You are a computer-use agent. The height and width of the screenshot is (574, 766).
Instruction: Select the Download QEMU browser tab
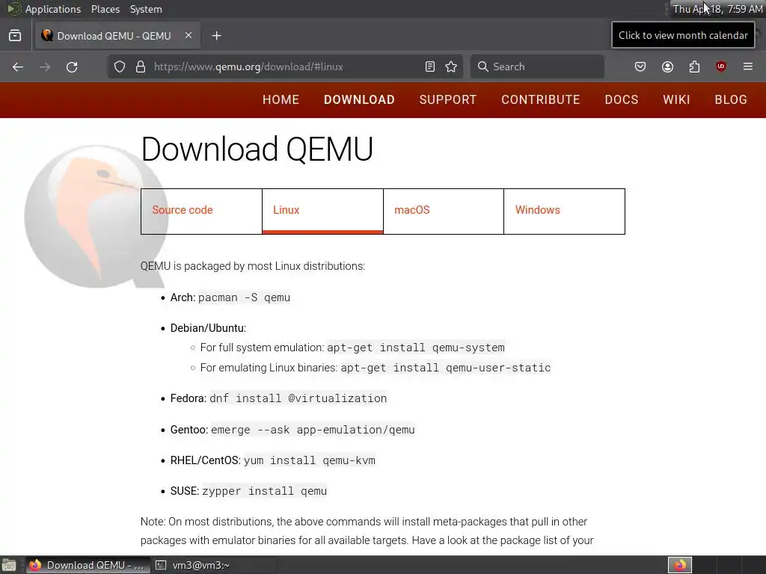point(117,36)
